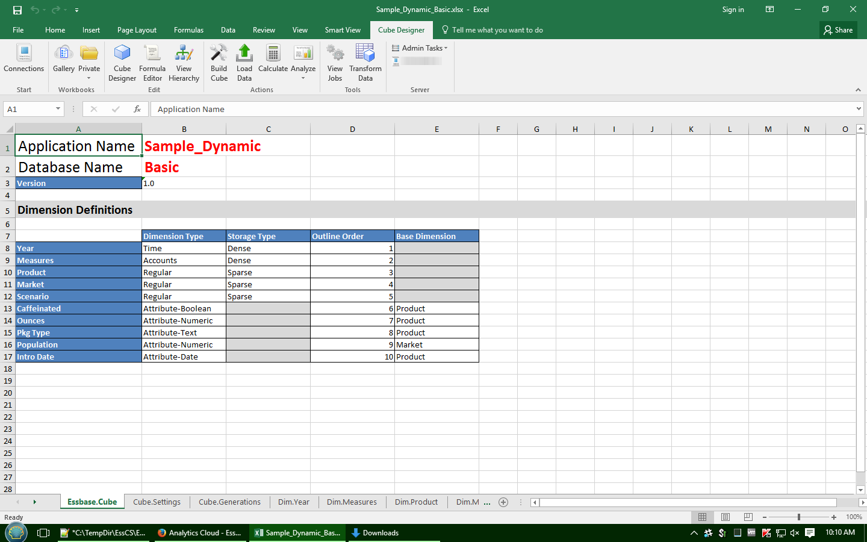This screenshot has width=867, height=542.
Task: Open the Dim.Measures sheet tab
Action: 352,502
